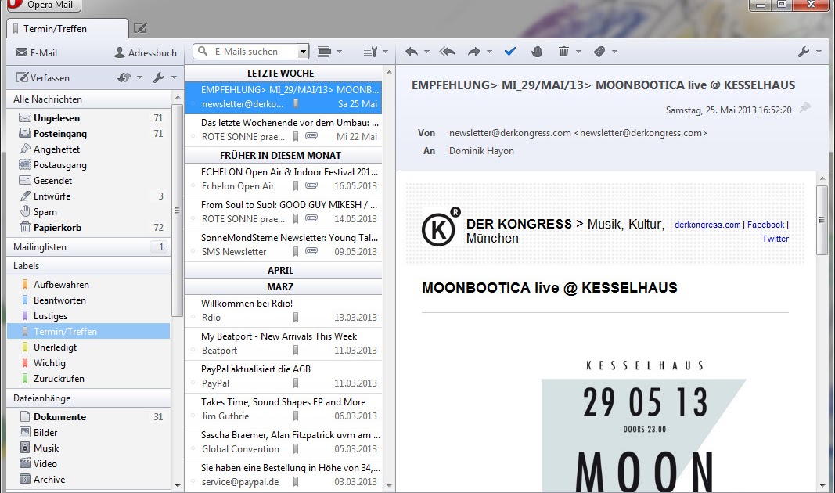Click the check/send mail icon next to Verfassen
Viewport: 835px width, 493px height.
[124, 77]
